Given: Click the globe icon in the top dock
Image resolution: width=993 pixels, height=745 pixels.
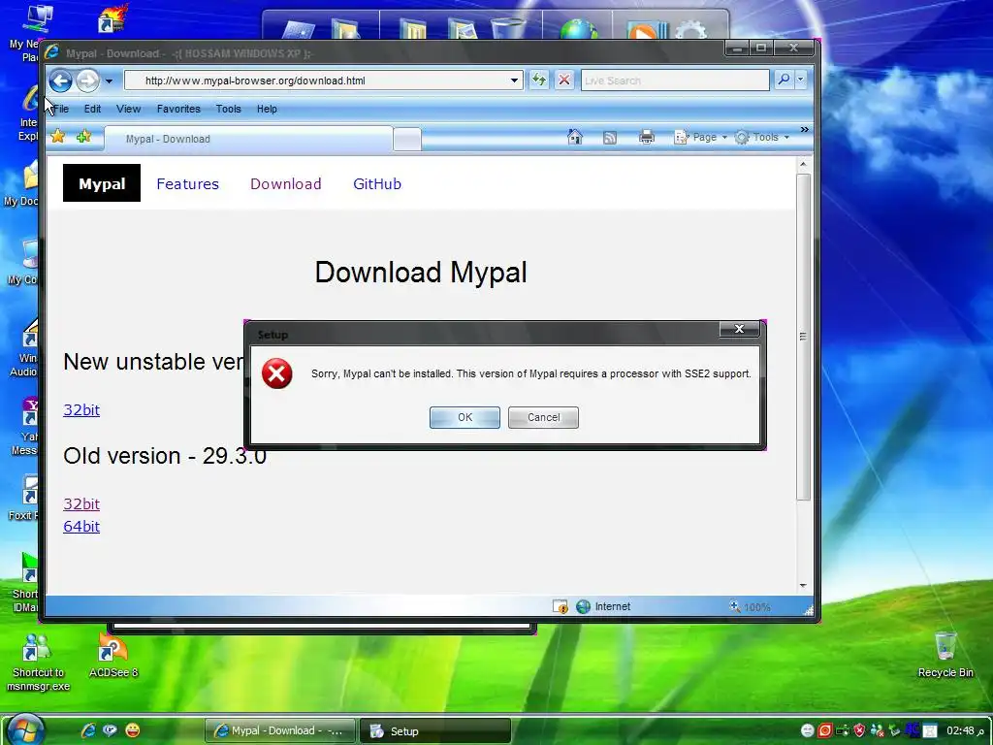Looking at the screenshot, I should pos(578,30).
